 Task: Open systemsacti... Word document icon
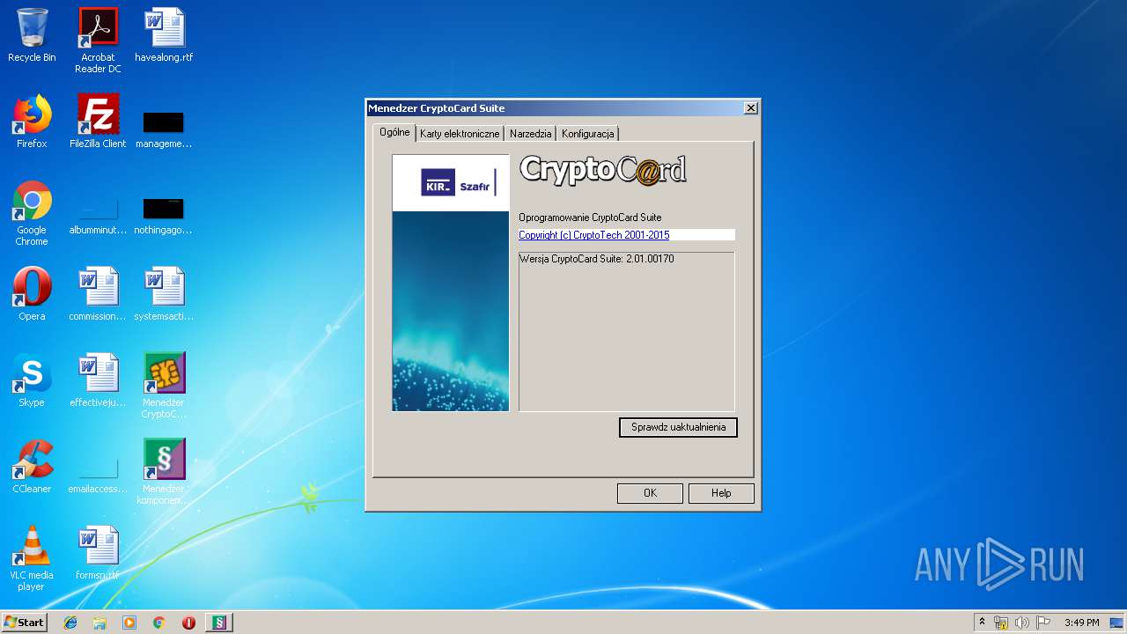[164, 294]
